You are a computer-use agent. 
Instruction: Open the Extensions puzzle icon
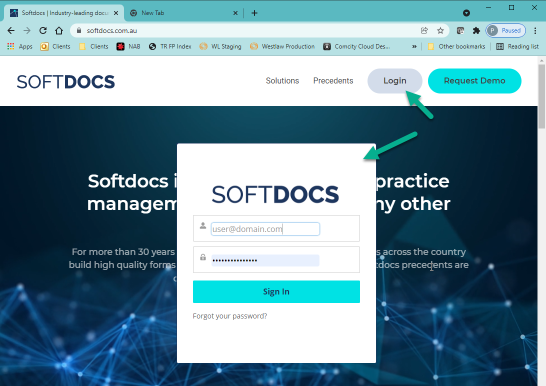476,30
